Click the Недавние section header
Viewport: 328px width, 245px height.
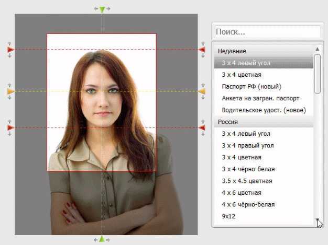[264, 51]
